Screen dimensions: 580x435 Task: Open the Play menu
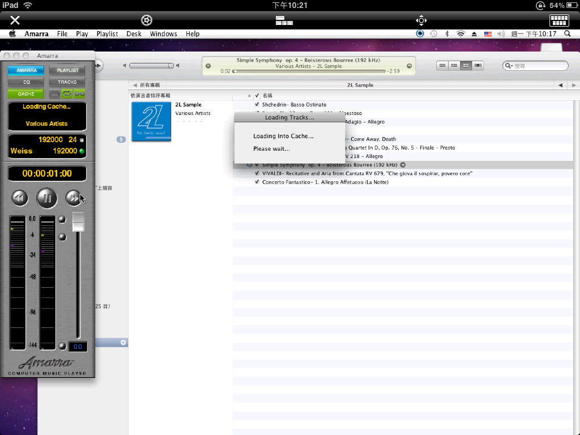pos(82,33)
